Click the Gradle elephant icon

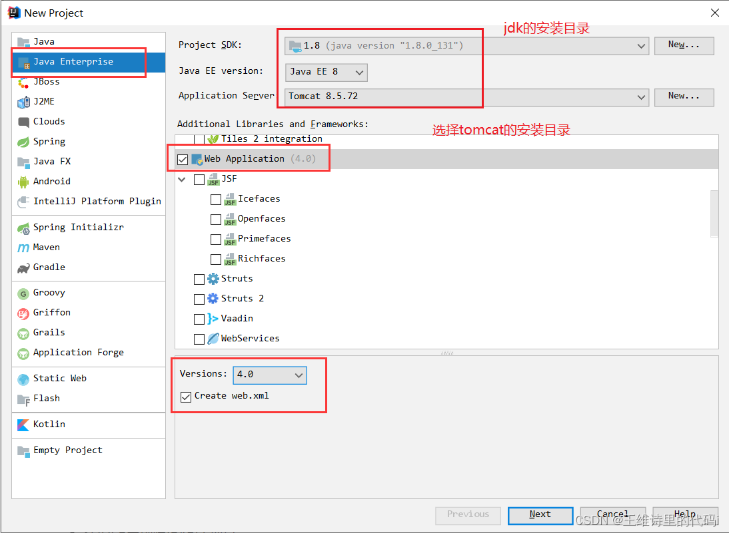23,267
